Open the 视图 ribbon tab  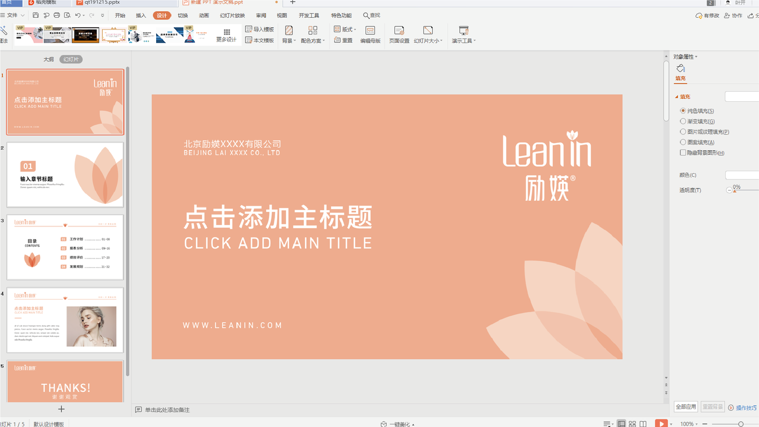coord(282,16)
